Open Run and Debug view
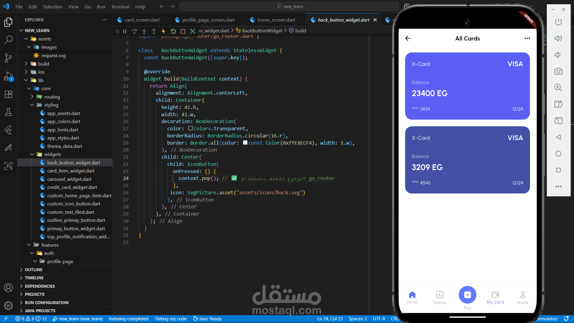This screenshot has width=574, height=323. pos(8,76)
